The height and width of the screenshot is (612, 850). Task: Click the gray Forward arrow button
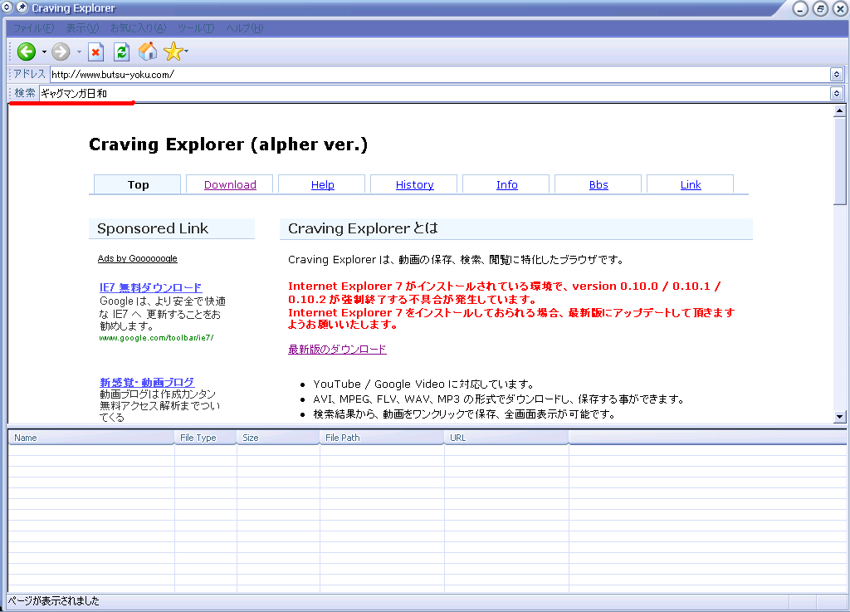[61, 52]
